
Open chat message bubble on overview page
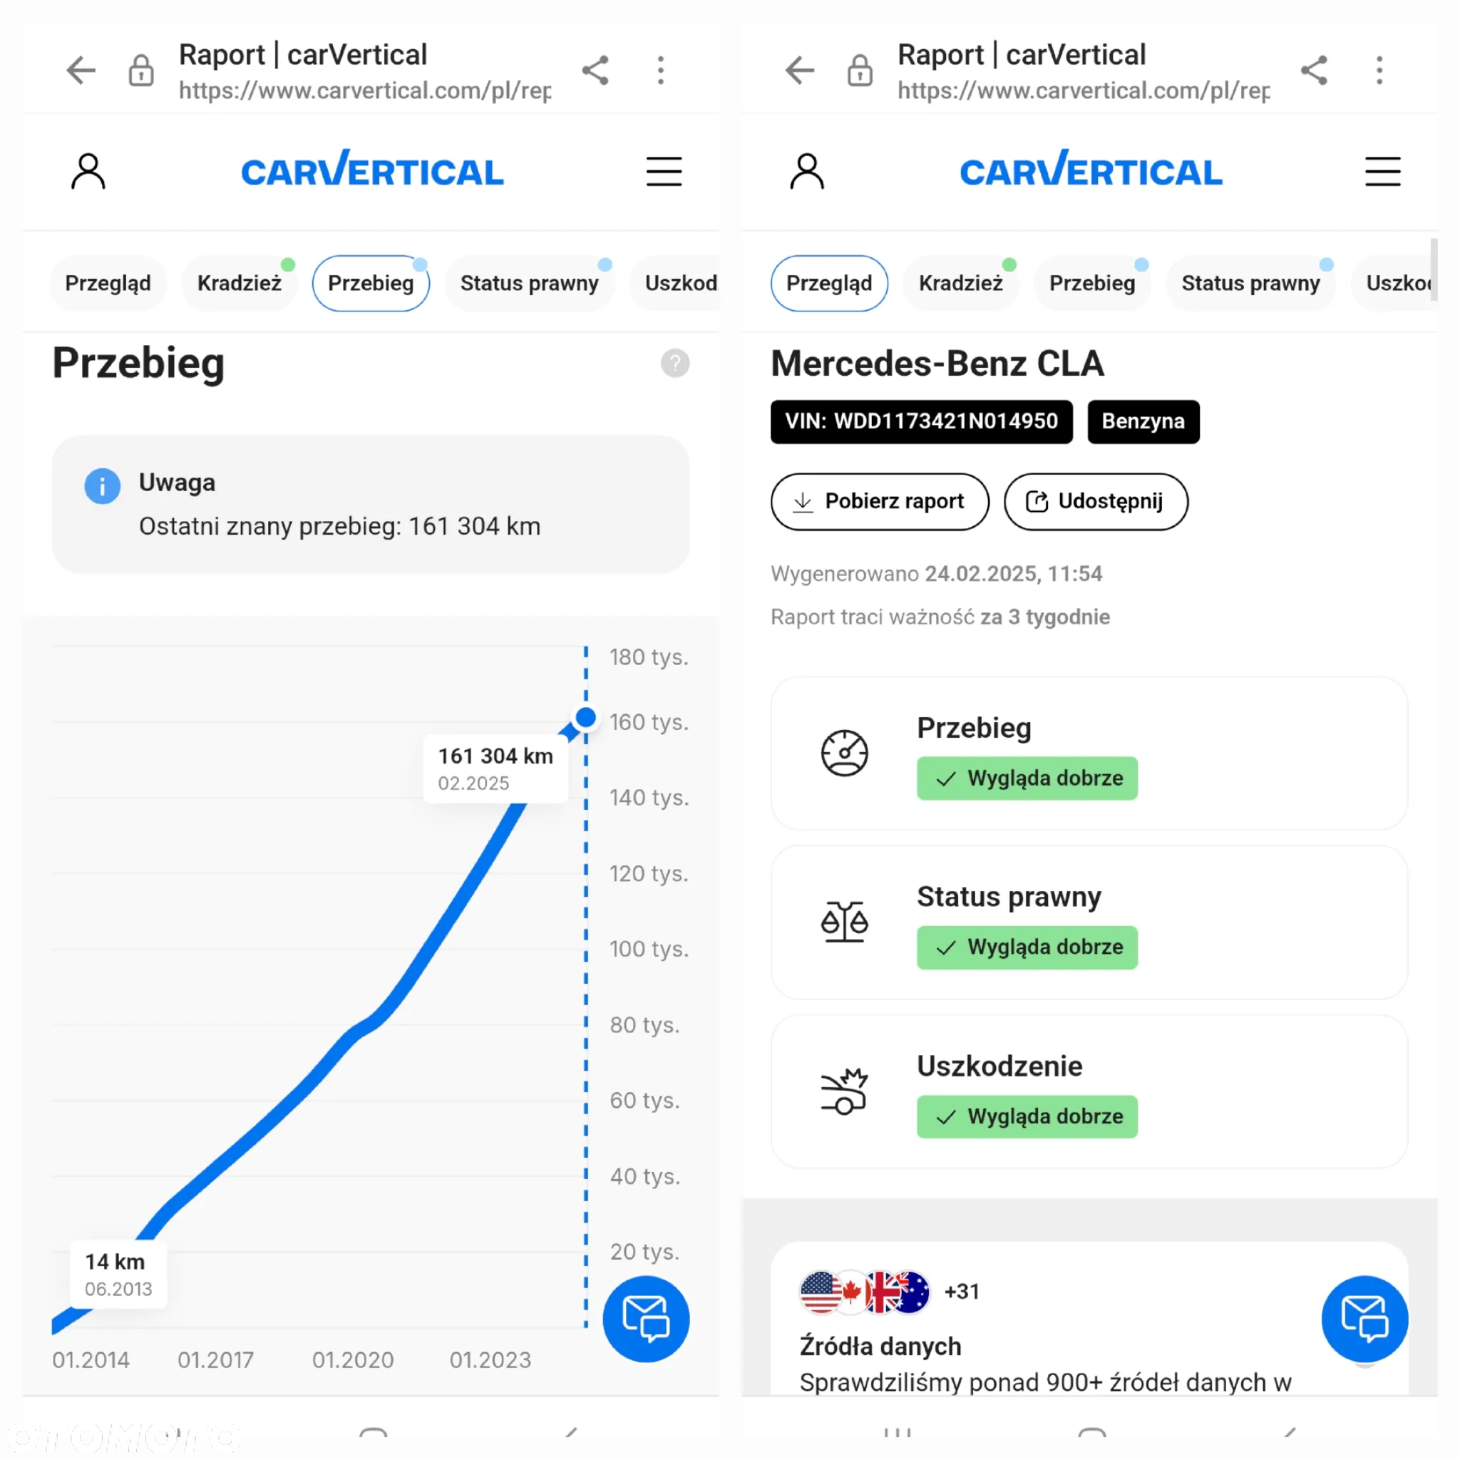click(x=1364, y=1319)
